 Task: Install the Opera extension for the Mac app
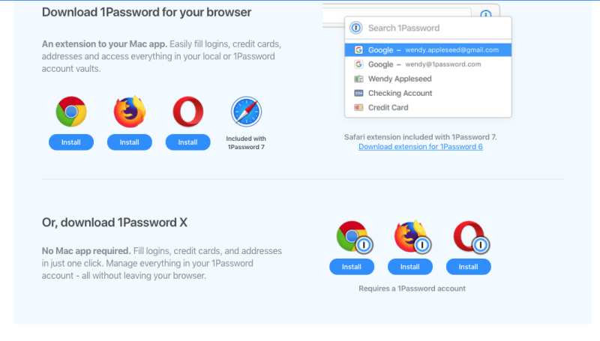[188, 142]
